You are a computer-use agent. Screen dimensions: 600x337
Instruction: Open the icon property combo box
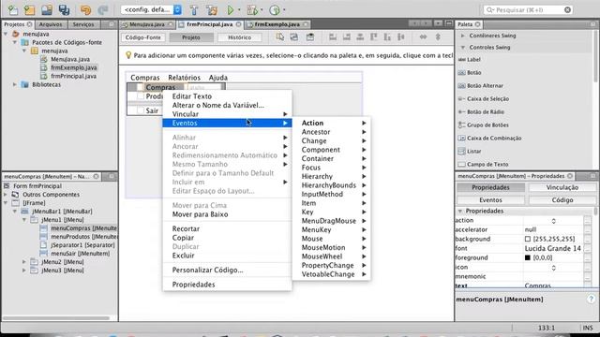(553, 268)
